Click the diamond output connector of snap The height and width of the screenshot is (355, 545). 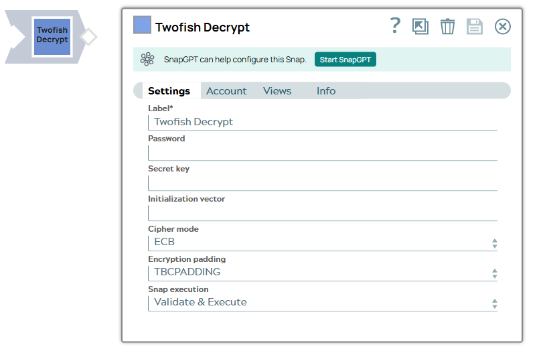point(88,37)
